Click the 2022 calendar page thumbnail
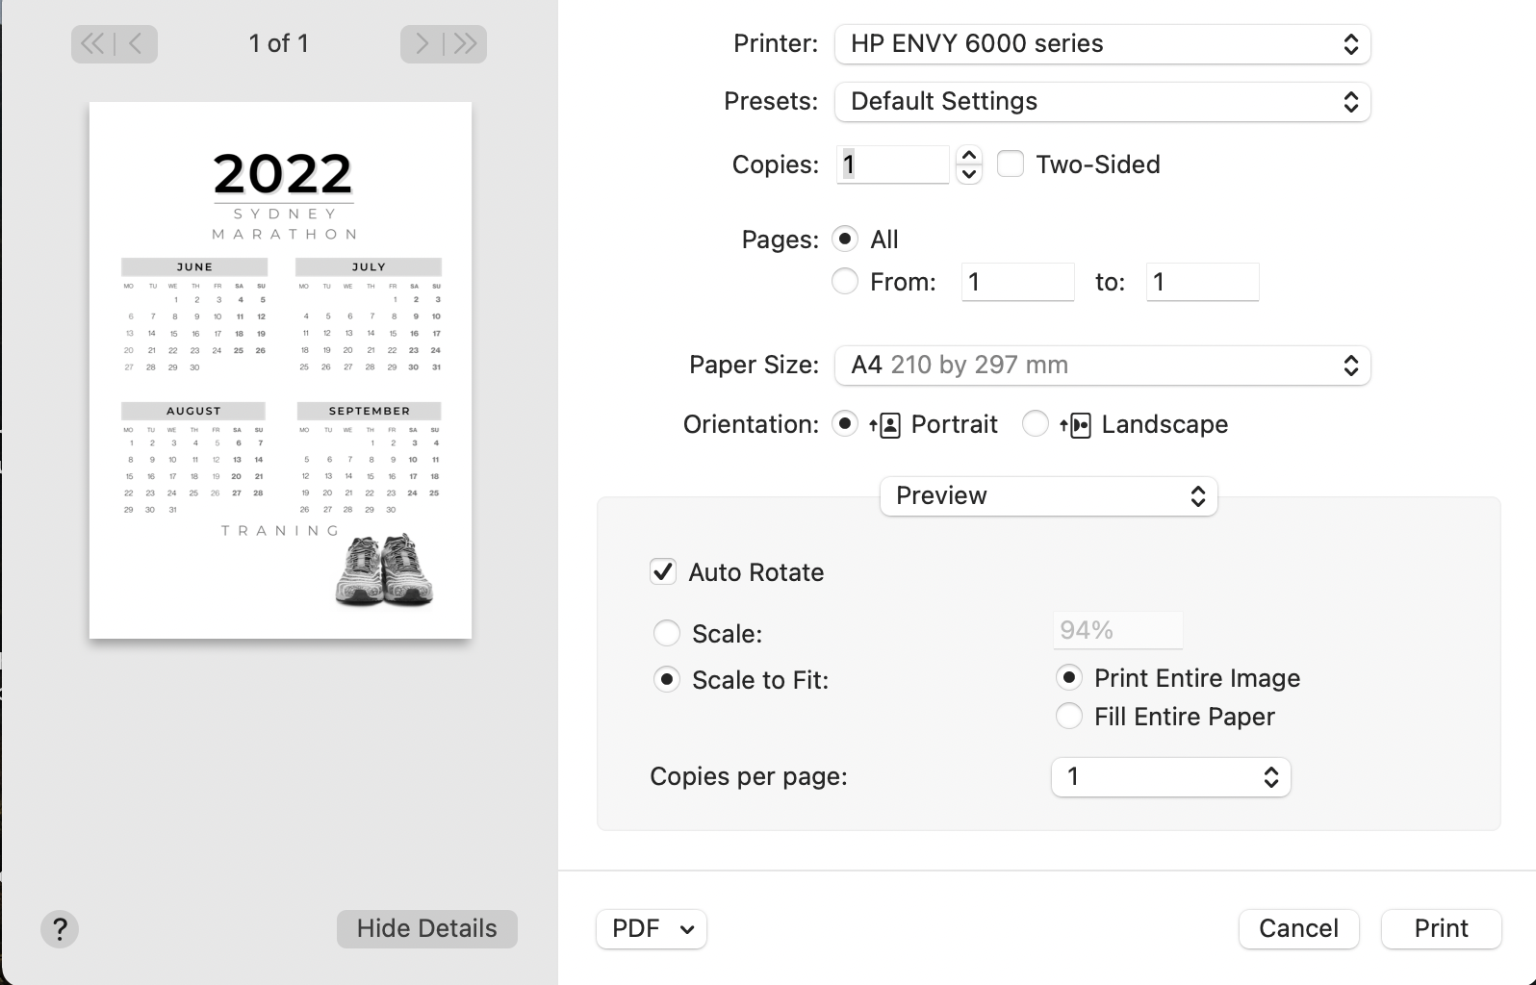Screen dimensions: 1536x985 tap(280, 370)
